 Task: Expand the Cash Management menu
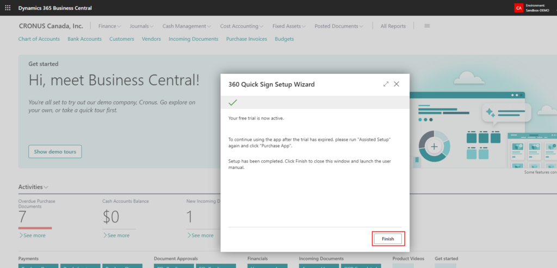[187, 26]
